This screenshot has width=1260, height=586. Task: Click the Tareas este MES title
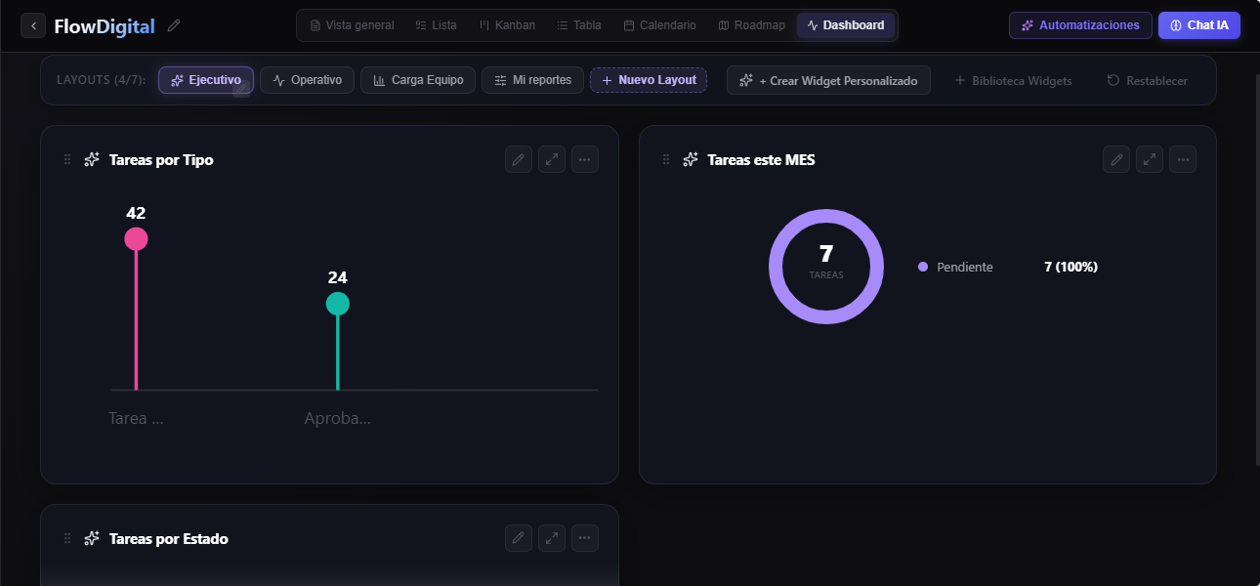click(761, 159)
